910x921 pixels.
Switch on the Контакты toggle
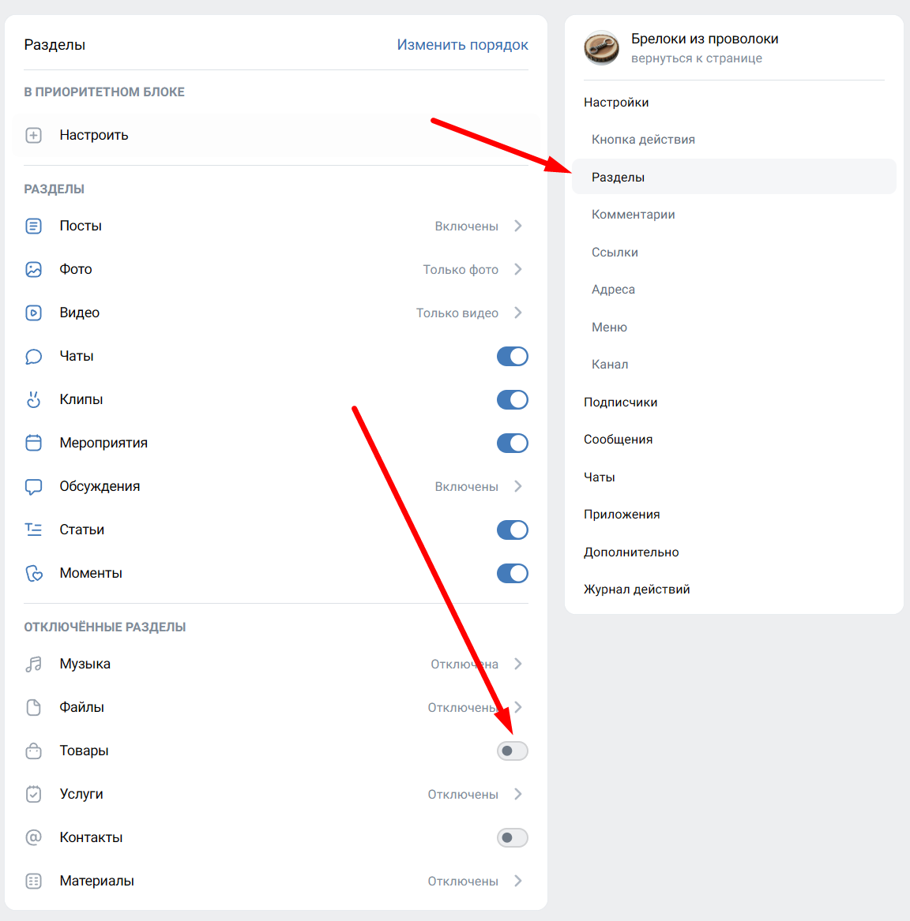(512, 838)
